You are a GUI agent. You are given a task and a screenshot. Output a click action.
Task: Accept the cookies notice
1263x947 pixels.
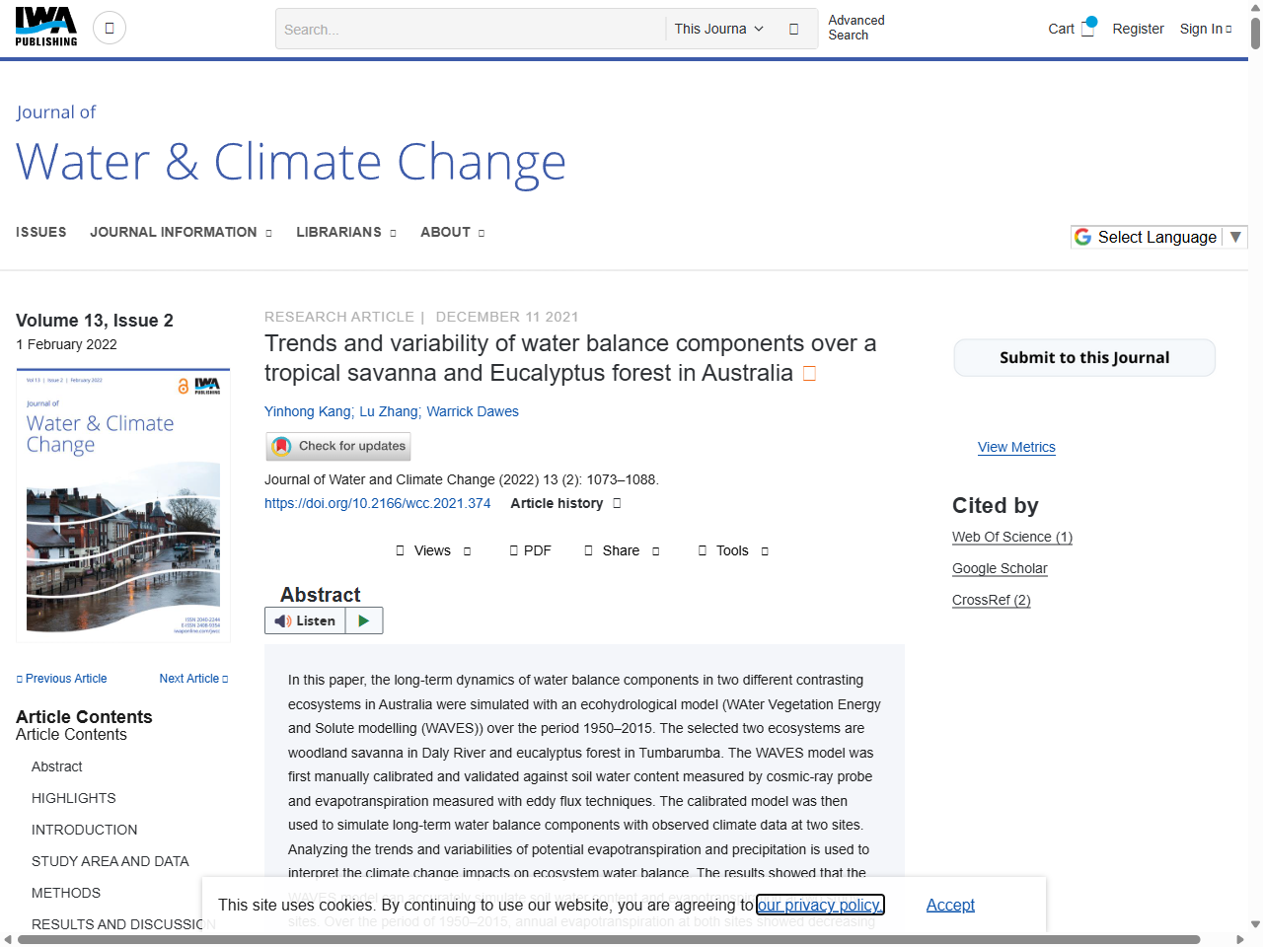(949, 905)
